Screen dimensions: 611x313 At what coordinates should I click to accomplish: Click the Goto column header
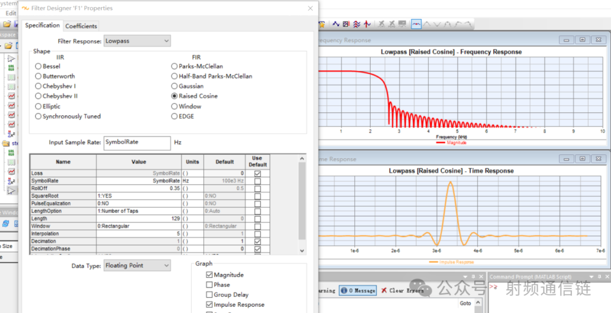click(465, 303)
